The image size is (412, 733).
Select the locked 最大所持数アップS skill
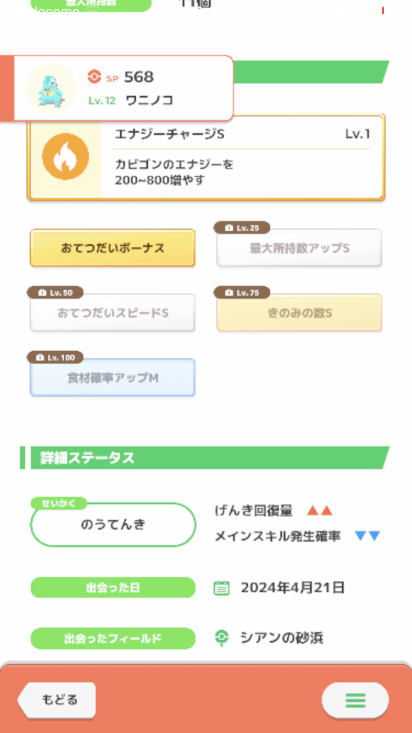pos(299,249)
